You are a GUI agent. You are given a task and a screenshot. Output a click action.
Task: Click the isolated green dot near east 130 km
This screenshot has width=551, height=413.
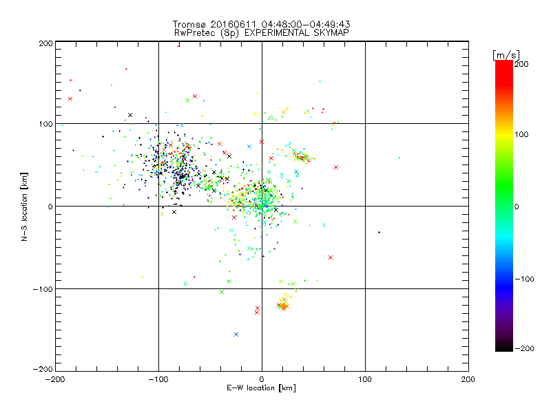[399, 158]
